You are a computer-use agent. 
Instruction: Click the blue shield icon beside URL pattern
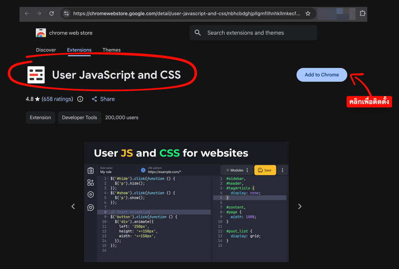tap(143, 170)
